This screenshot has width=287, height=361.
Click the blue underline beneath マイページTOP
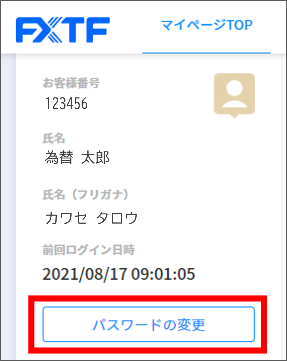pos(206,53)
